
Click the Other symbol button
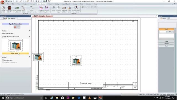(x=15, y=53)
